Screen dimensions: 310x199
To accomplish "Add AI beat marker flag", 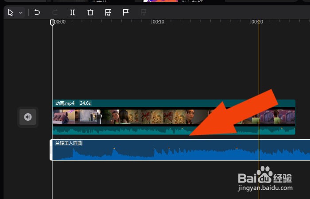I will click(108, 12).
